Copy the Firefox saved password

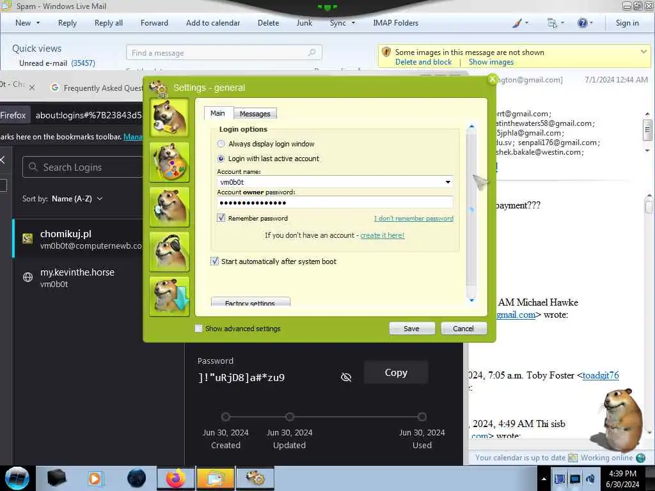point(396,373)
